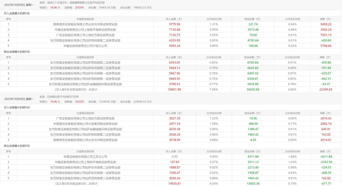Viewport: 342px width, 186px height.
Task: Click the sell amount value 3511.13
Action: pyautogui.click(x=249, y=162)
